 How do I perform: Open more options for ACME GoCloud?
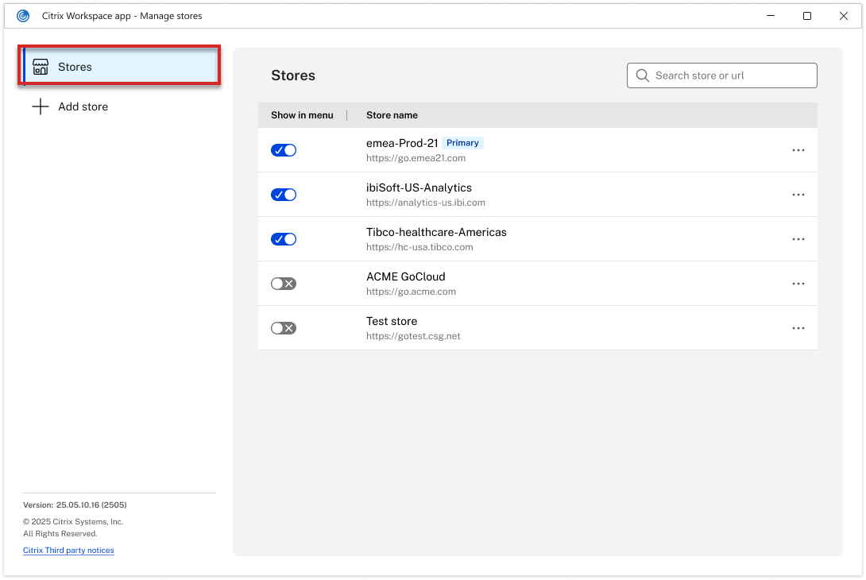798,284
